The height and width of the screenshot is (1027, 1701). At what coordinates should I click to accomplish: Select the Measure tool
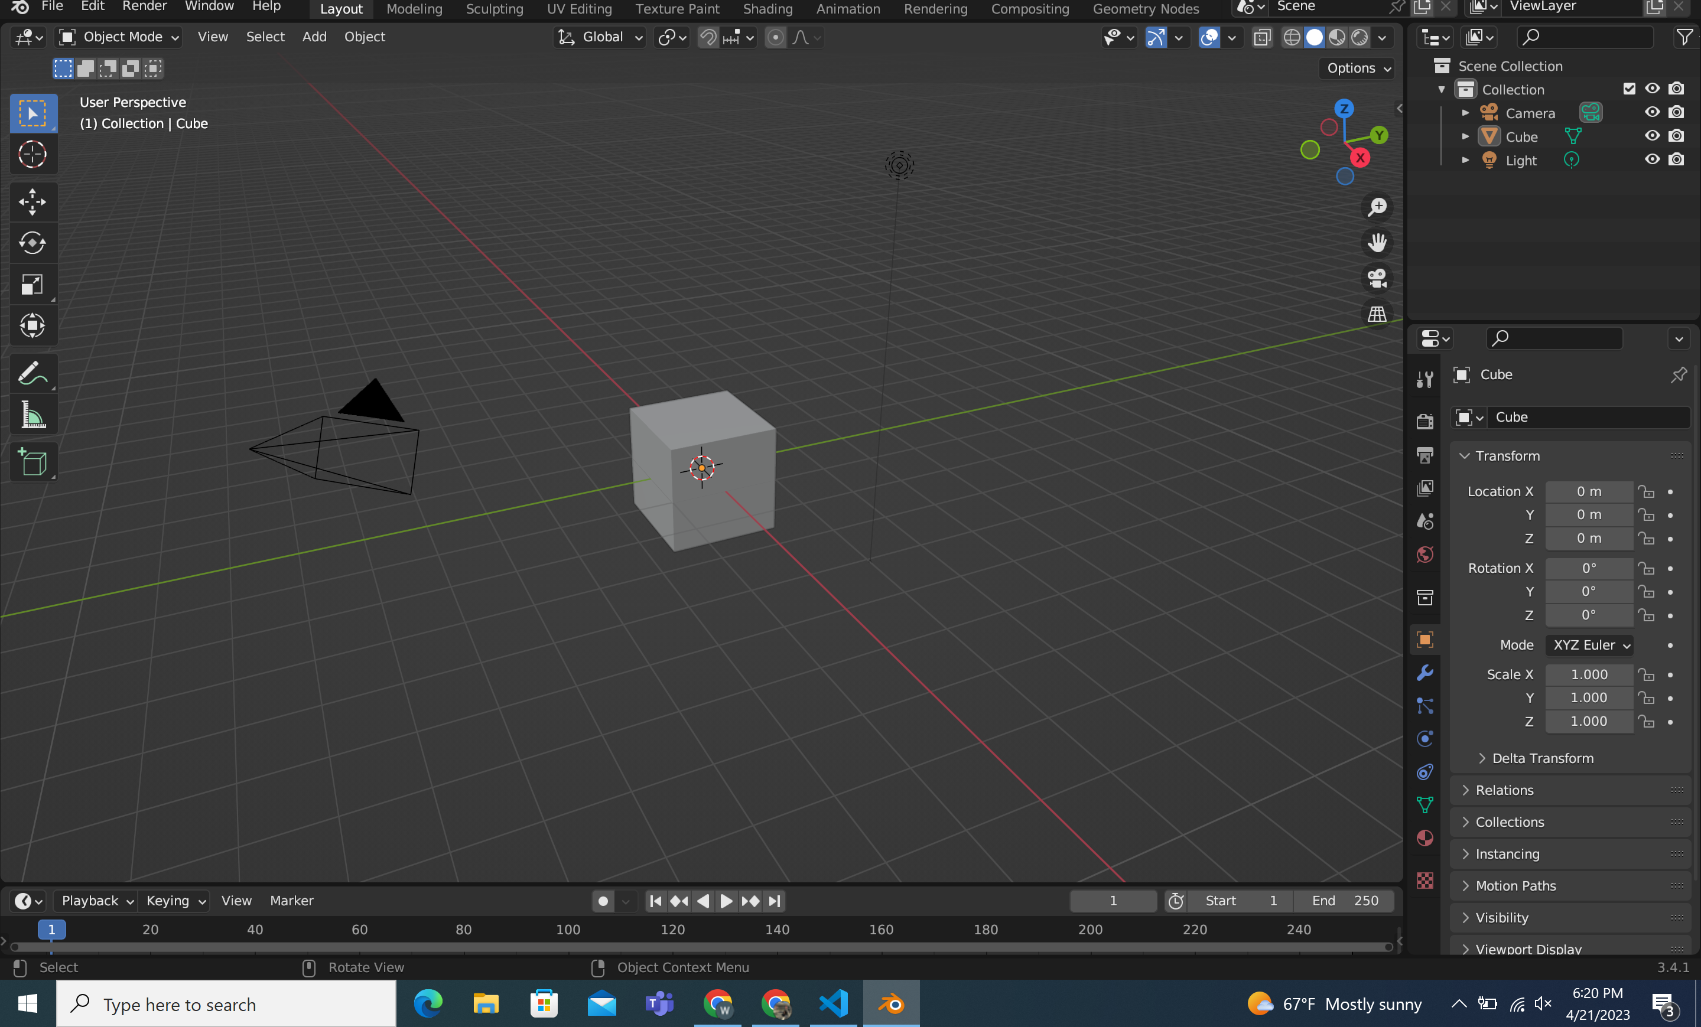click(32, 415)
